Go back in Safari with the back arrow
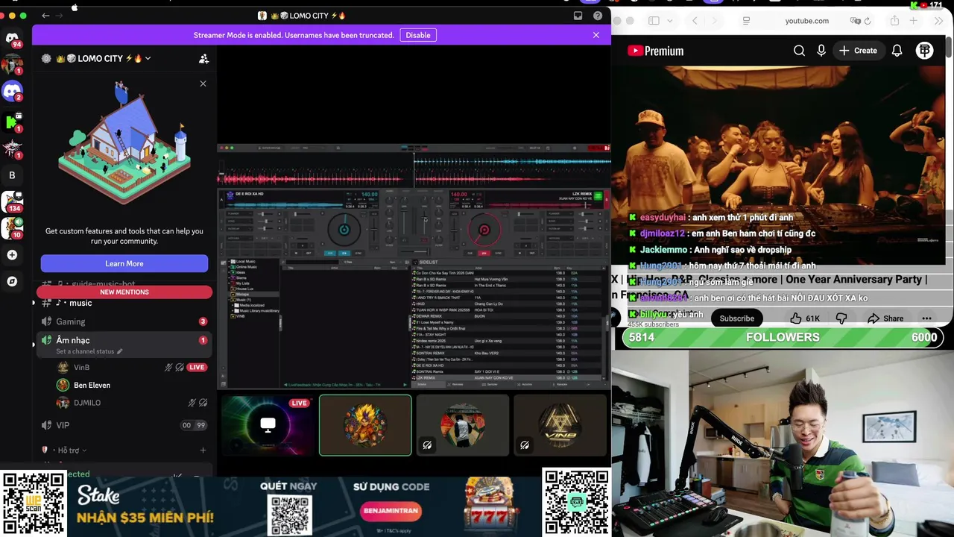 point(695,21)
